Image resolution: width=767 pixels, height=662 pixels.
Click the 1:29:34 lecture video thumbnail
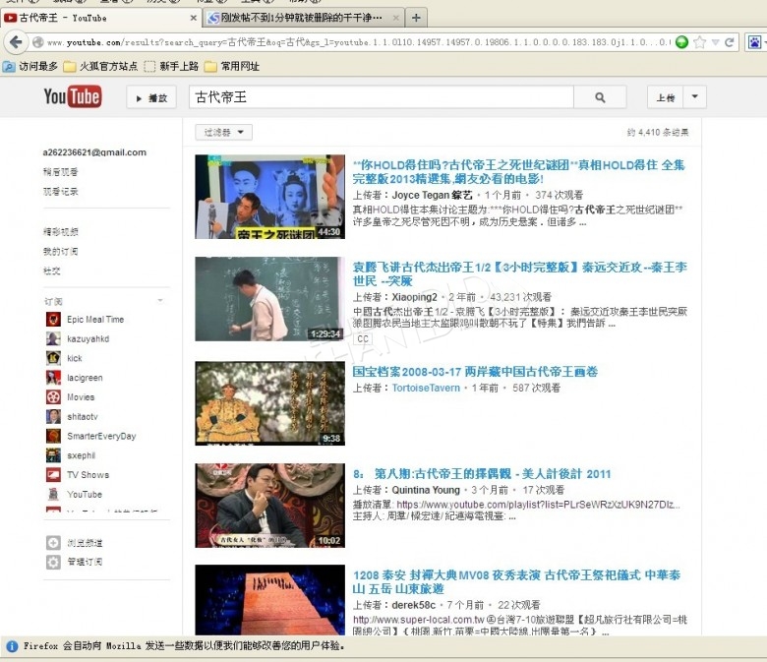coord(270,299)
